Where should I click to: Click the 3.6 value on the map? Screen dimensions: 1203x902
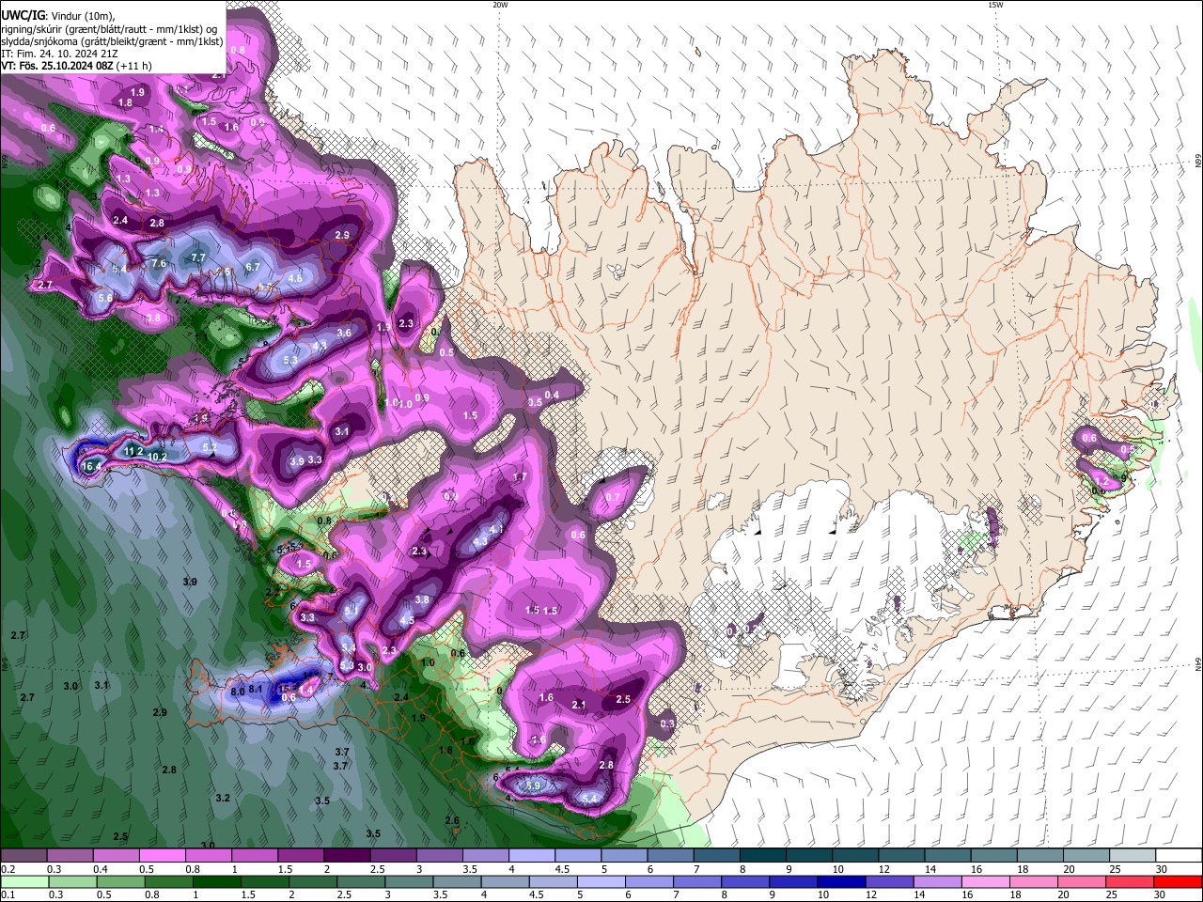tap(344, 333)
